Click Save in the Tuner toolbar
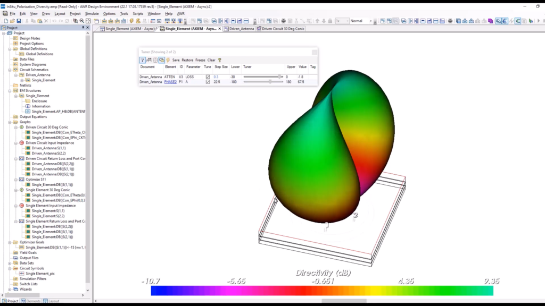The image size is (545, 306). point(176,60)
